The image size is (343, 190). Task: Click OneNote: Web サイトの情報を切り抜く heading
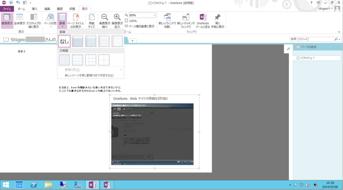click(141, 99)
